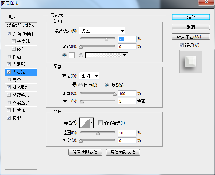Viewport: 215px width, 175px height.
Task: Enable the 描边 checkbox
Action: pos(9,57)
